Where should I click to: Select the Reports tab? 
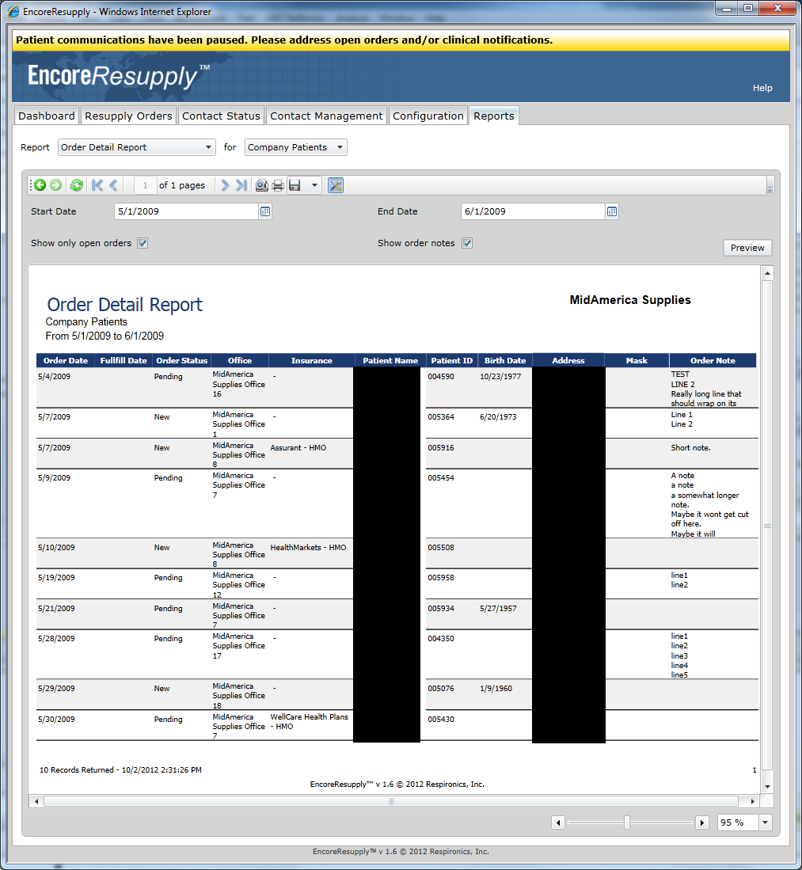coord(494,116)
